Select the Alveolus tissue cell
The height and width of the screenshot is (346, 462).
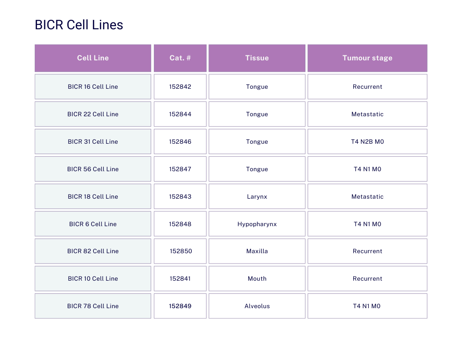(x=257, y=306)
